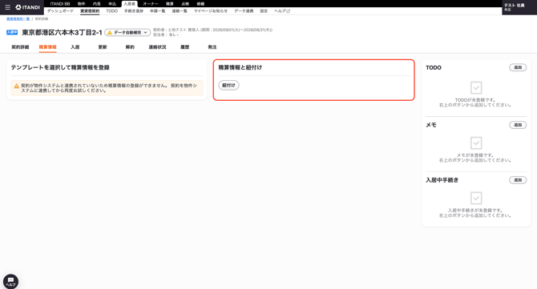Open 申請一覧 in the sub menu
Screen dimensions: 537x289
158,11
